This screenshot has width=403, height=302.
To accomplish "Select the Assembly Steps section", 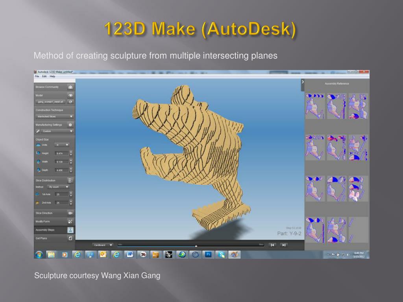I will click(x=54, y=230).
